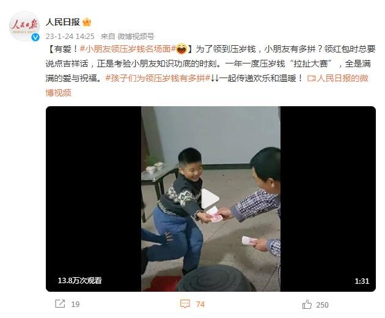The height and width of the screenshot is (318, 385).
Task: Click the laughing emoji in post text
Action: [182, 49]
